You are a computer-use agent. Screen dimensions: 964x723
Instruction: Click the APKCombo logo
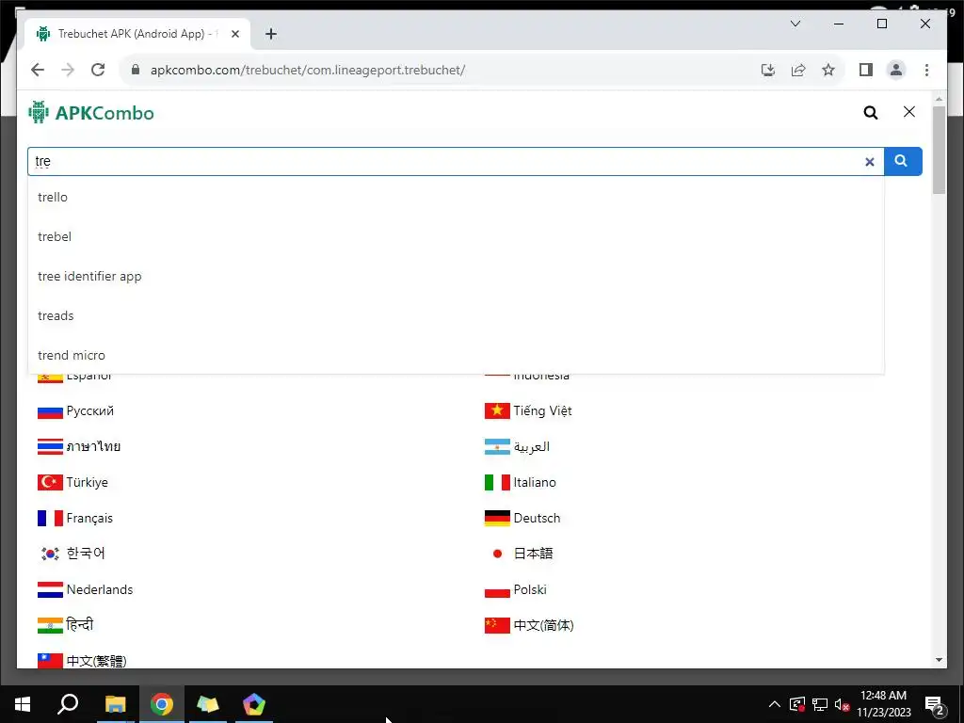pos(91,113)
